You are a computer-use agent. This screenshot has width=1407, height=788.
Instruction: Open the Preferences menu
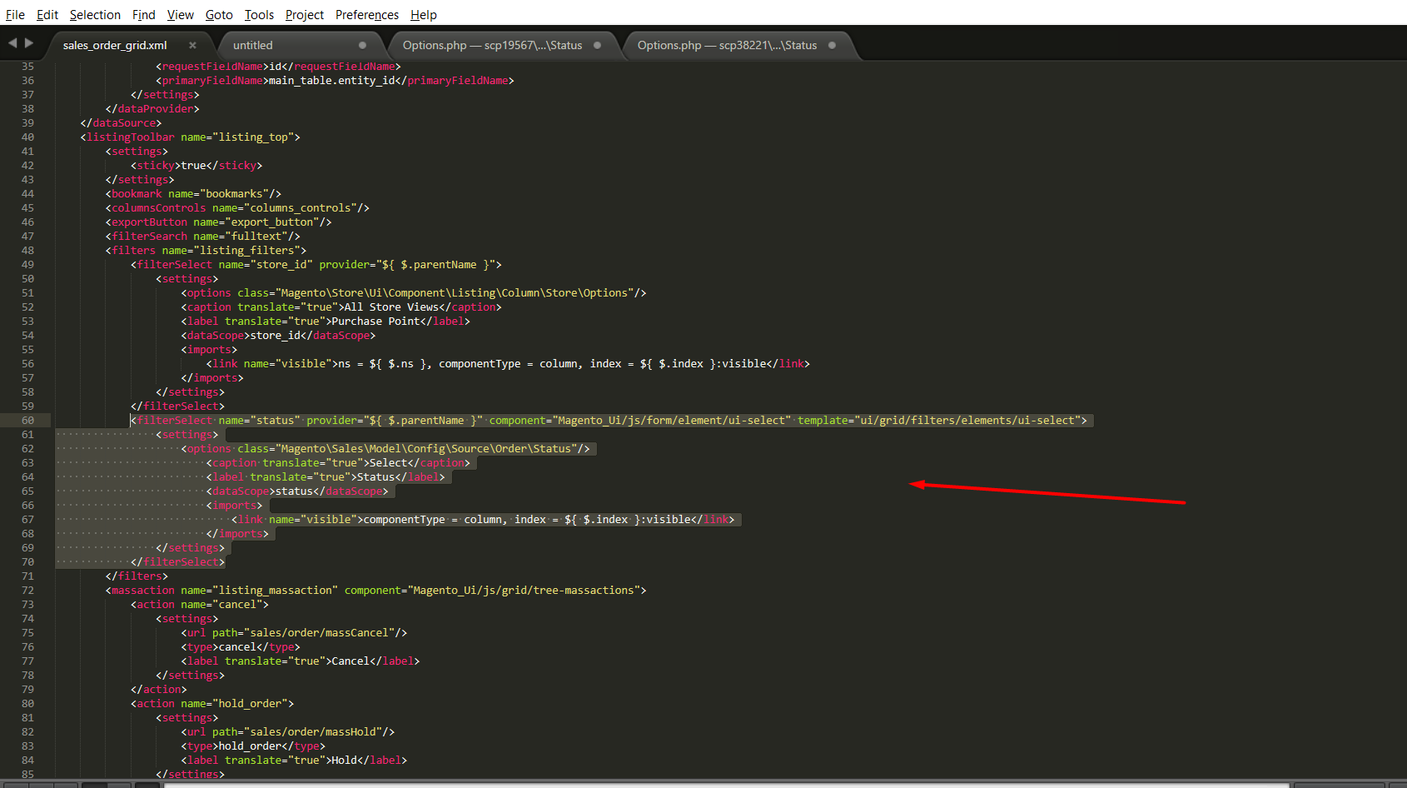coord(366,14)
